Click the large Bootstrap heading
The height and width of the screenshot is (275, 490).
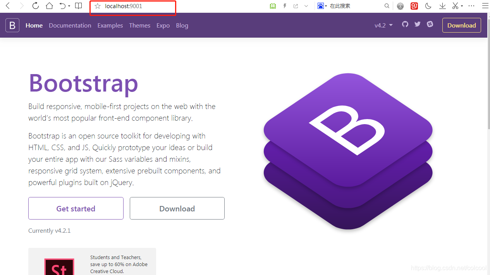click(83, 83)
